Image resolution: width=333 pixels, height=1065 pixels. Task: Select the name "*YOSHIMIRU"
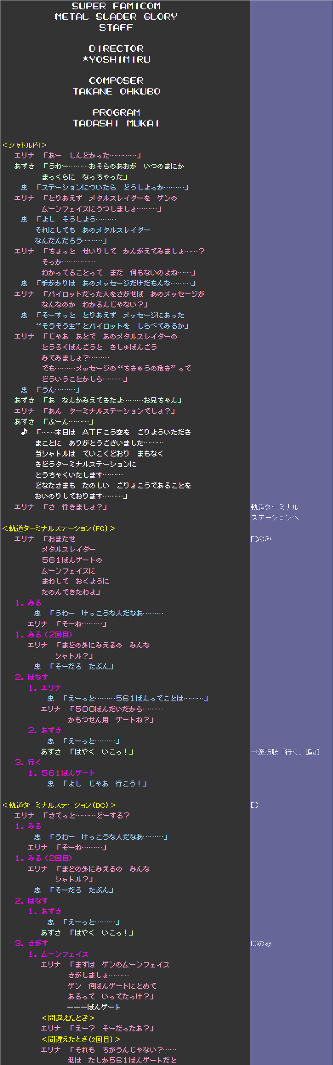[116, 59]
